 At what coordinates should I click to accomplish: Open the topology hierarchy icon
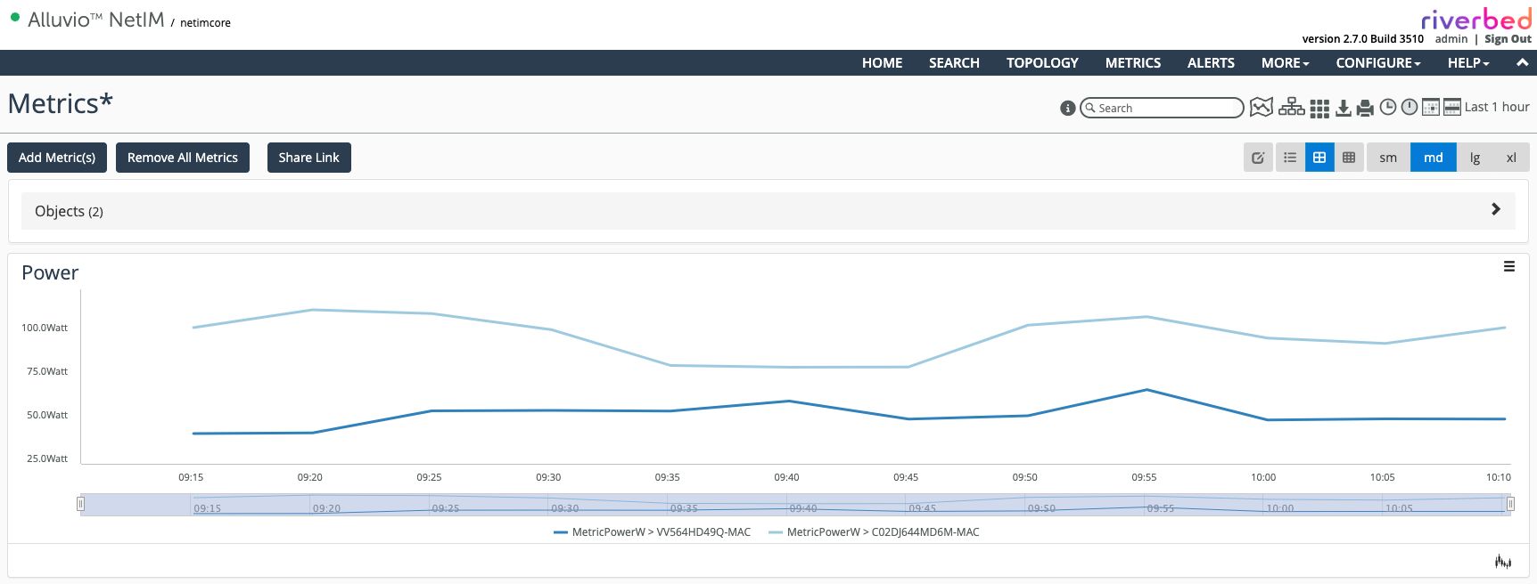pos(1291,107)
